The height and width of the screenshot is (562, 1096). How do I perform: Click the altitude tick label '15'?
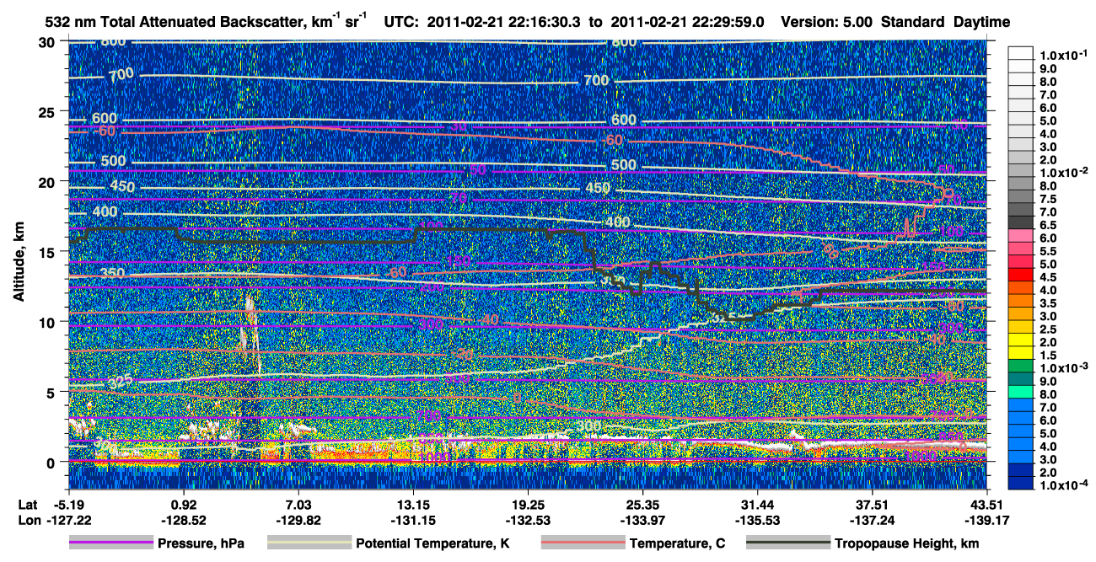[48, 251]
